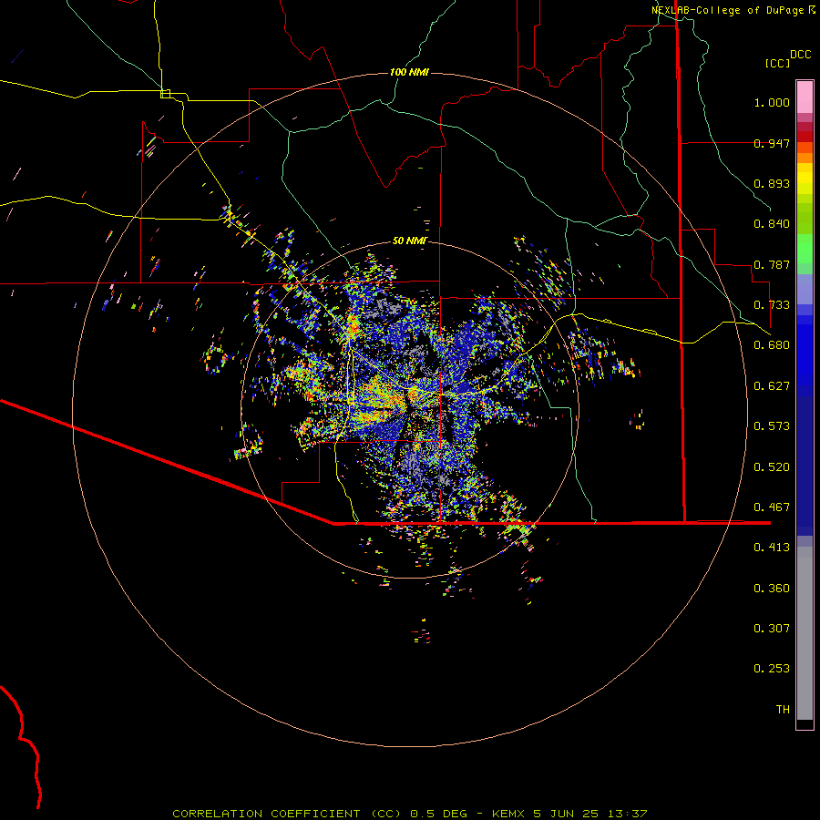The height and width of the screenshot is (820, 820).
Task: Click the 0.307 color scale value
Action: tap(772, 629)
